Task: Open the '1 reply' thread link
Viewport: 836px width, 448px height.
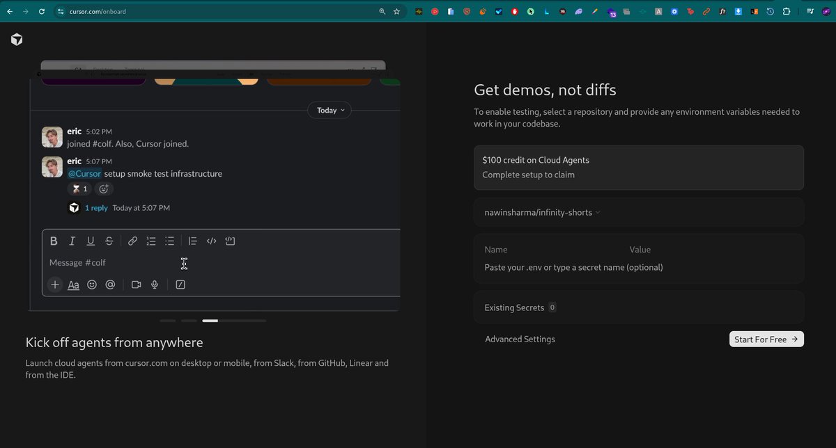Action: (x=96, y=208)
